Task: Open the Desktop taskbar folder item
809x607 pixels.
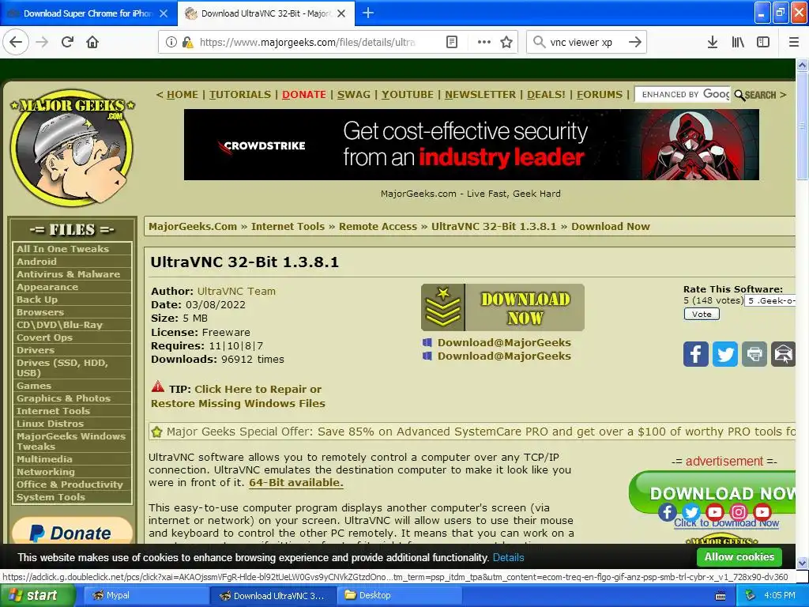Action: pyautogui.click(x=397, y=595)
